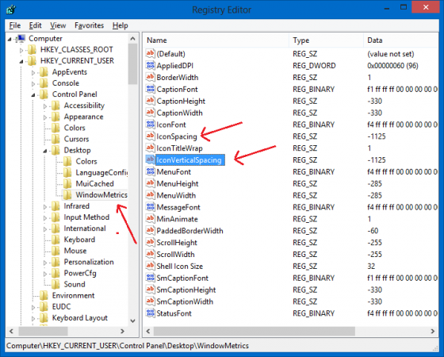Collapse the Computer root node
444x357 pixels.
point(10,39)
